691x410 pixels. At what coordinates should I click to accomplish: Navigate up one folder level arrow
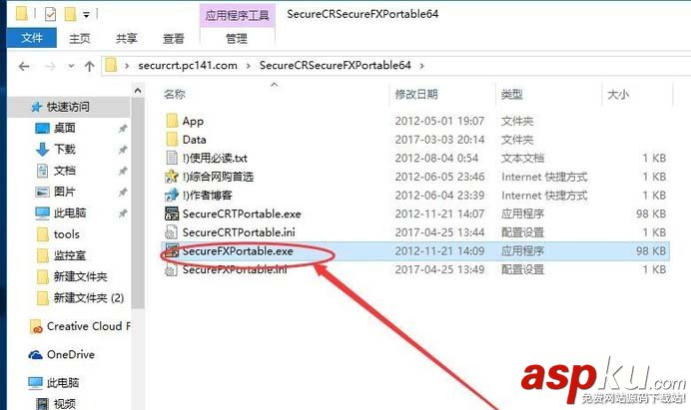click(90, 67)
